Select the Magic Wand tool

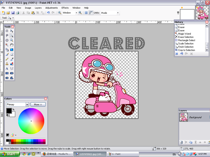(7, 45)
